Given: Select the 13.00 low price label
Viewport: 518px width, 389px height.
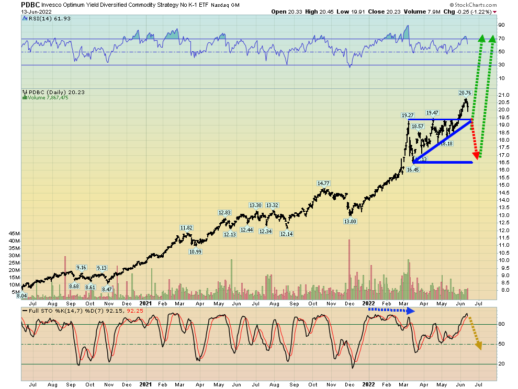Looking at the screenshot, I should pos(350,222).
